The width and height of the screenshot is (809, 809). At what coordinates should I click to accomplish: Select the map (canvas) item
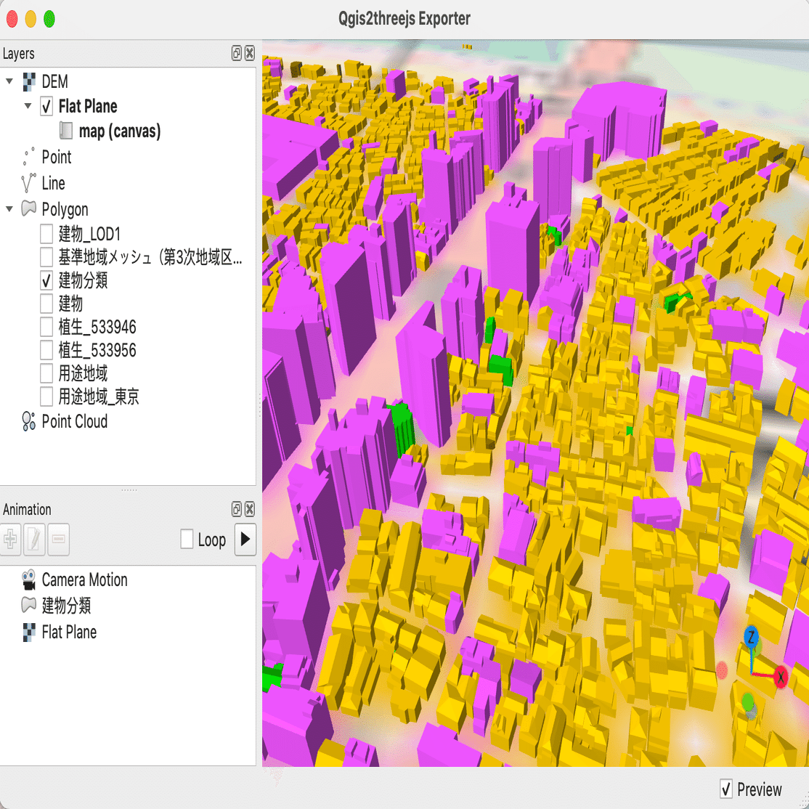[120, 131]
